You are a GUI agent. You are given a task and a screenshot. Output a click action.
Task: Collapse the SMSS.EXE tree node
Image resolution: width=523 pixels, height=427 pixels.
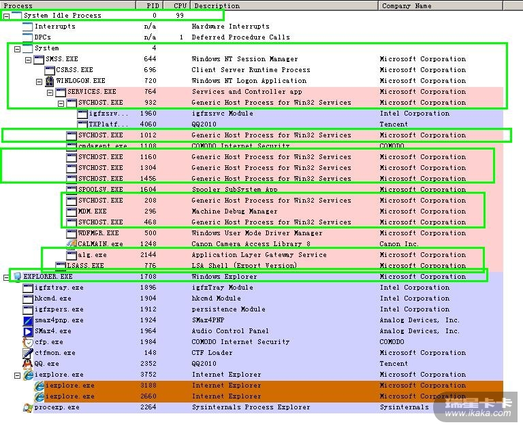click(x=29, y=60)
